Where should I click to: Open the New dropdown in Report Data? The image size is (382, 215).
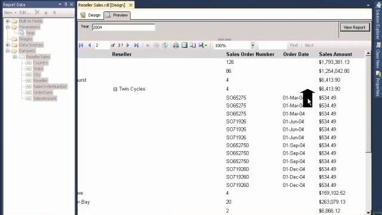[x=10, y=13]
